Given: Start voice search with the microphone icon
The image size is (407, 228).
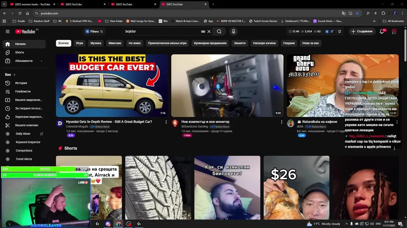Looking at the screenshot, I should coord(233,31).
